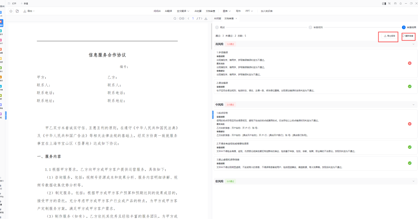Click the red failed icon for 字词错误
Viewport: 418px width, 219px height.
[x=409, y=63]
